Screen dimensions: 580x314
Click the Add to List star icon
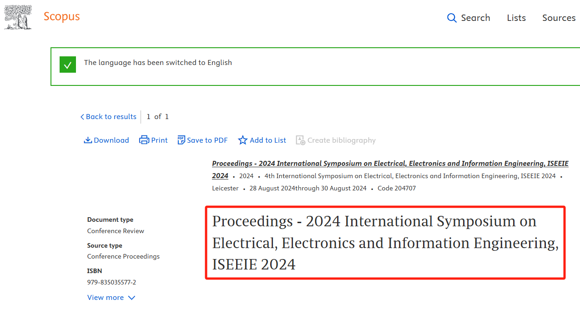point(243,140)
